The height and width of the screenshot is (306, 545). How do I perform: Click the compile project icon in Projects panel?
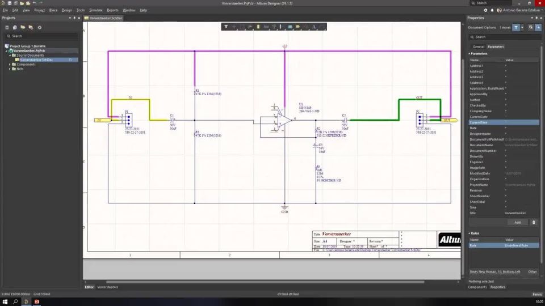(15, 27)
